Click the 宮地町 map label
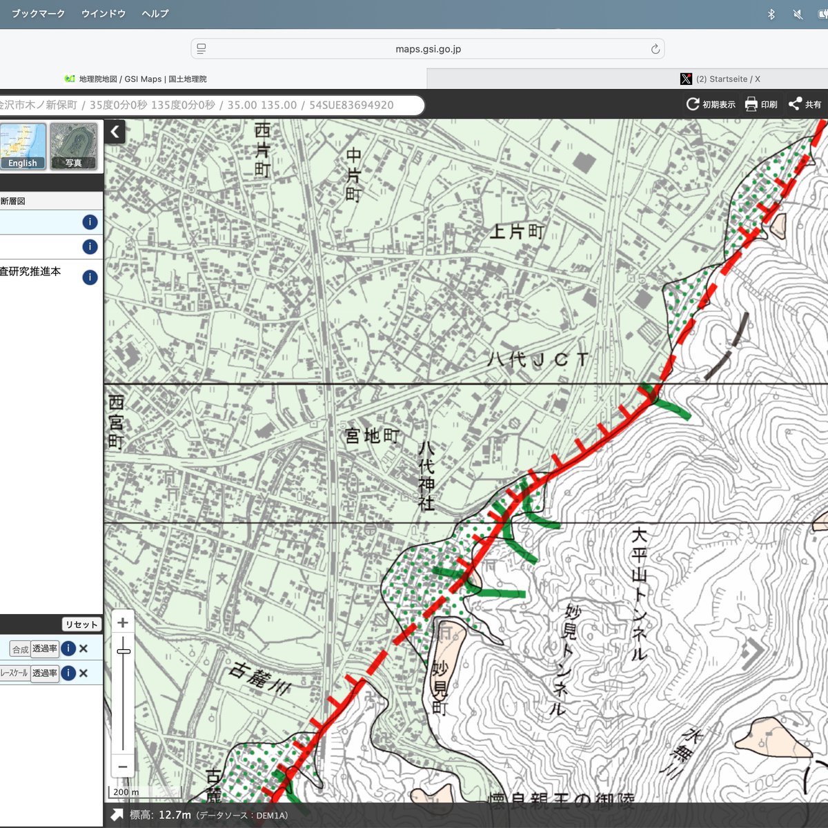The width and height of the screenshot is (828, 828). click(x=373, y=435)
